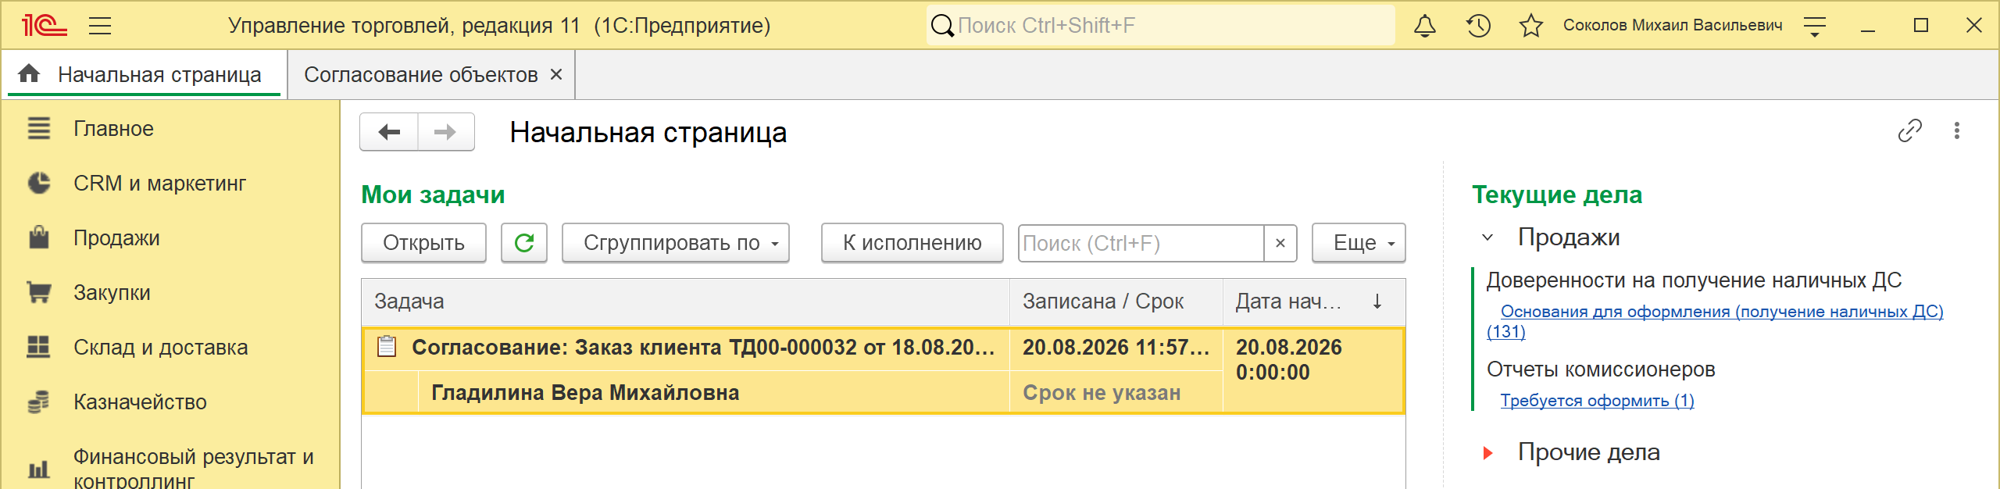The width and height of the screenshot is (2000, 489).
Task: Copy link to page via chain icon
Action: tap(1909, 130)
